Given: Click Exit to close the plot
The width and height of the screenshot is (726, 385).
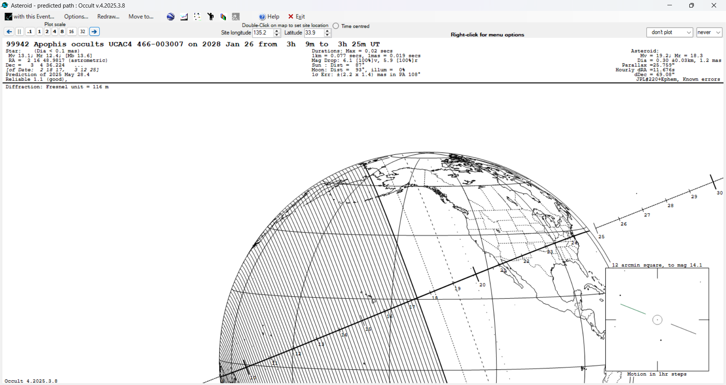Looking at the screenshot, I should [x=296, y=17].
